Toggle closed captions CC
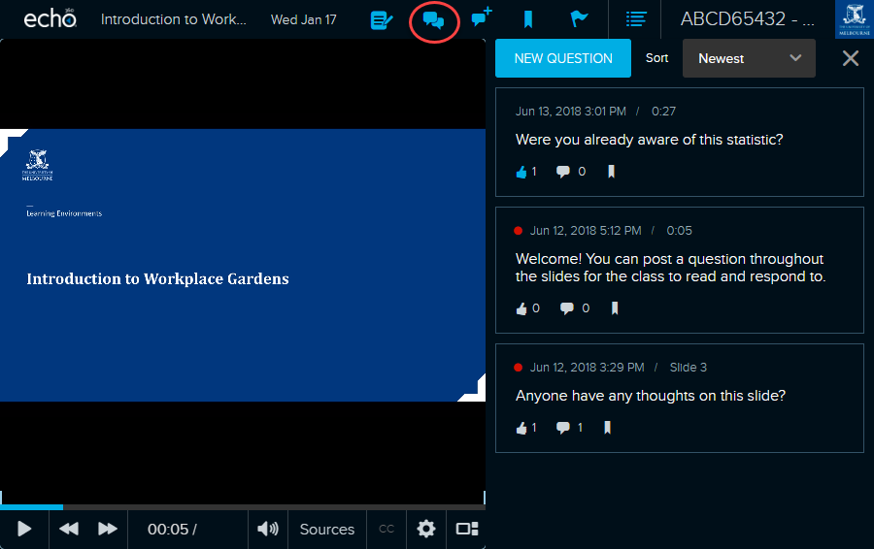The width and height of the screenshot is (874, 549). (x=387, y=529)
